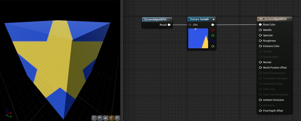Click the UVs input pin on Texture Sample
The height and width of the screenshot is (121, 301).
190,25
